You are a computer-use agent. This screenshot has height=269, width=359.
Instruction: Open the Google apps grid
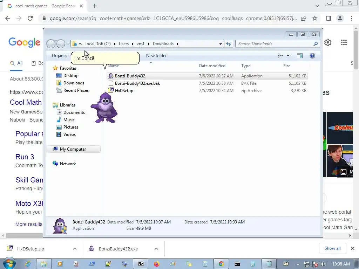click(344, 42)
